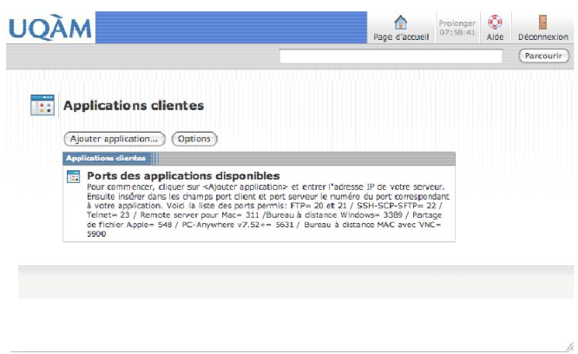The image size is (578, 354).
Task: Focus the address input field beside Parcourir
Action: point(391,56)
